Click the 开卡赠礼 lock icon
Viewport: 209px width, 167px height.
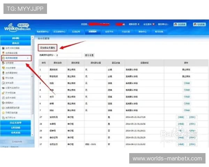[x=3, y=93]
